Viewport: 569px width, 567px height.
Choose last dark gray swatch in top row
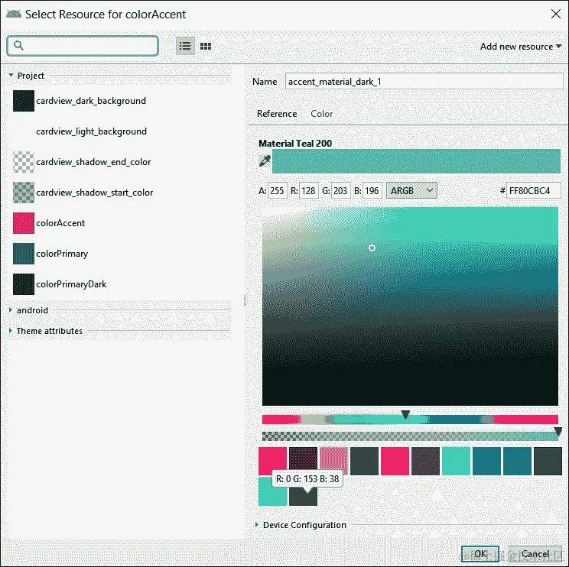click(x=548, y=461)
